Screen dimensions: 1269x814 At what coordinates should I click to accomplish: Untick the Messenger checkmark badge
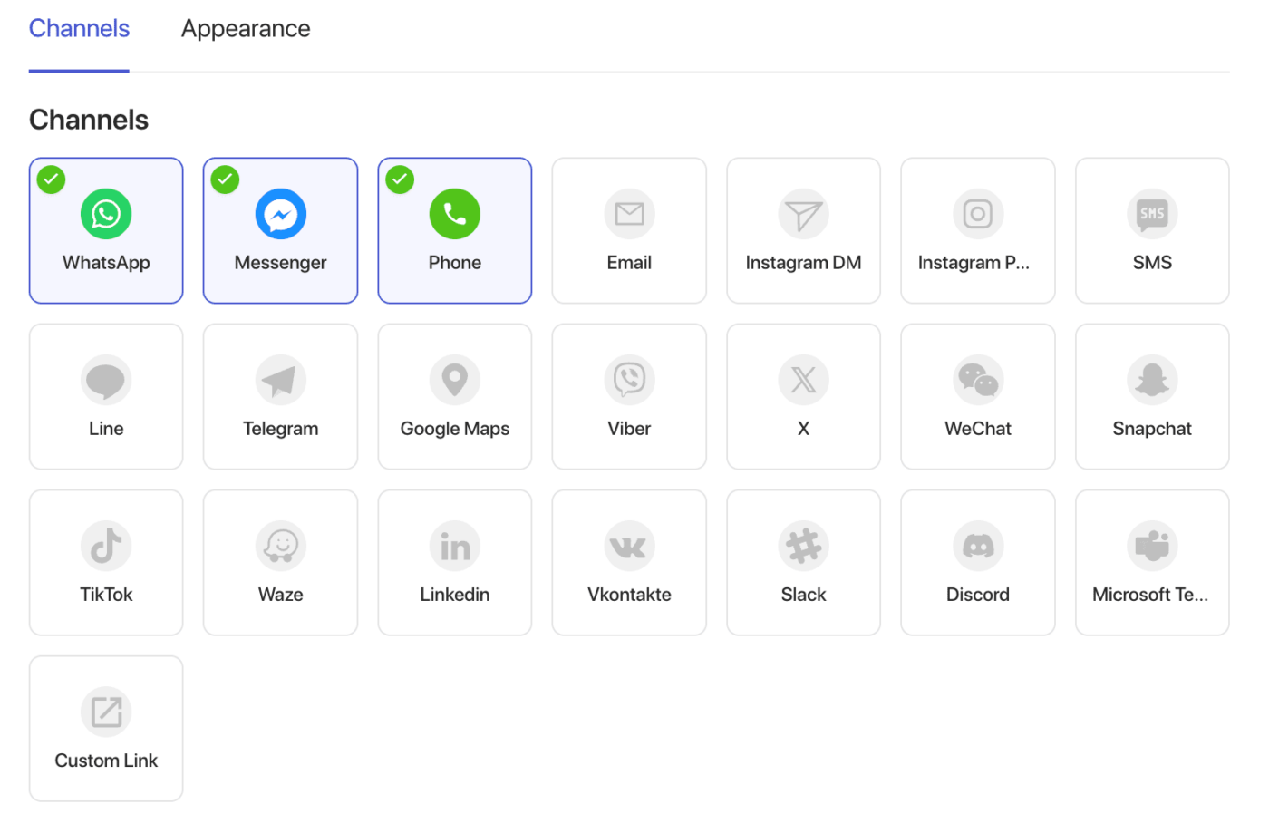pyautogui.click(x=225, y=179)
